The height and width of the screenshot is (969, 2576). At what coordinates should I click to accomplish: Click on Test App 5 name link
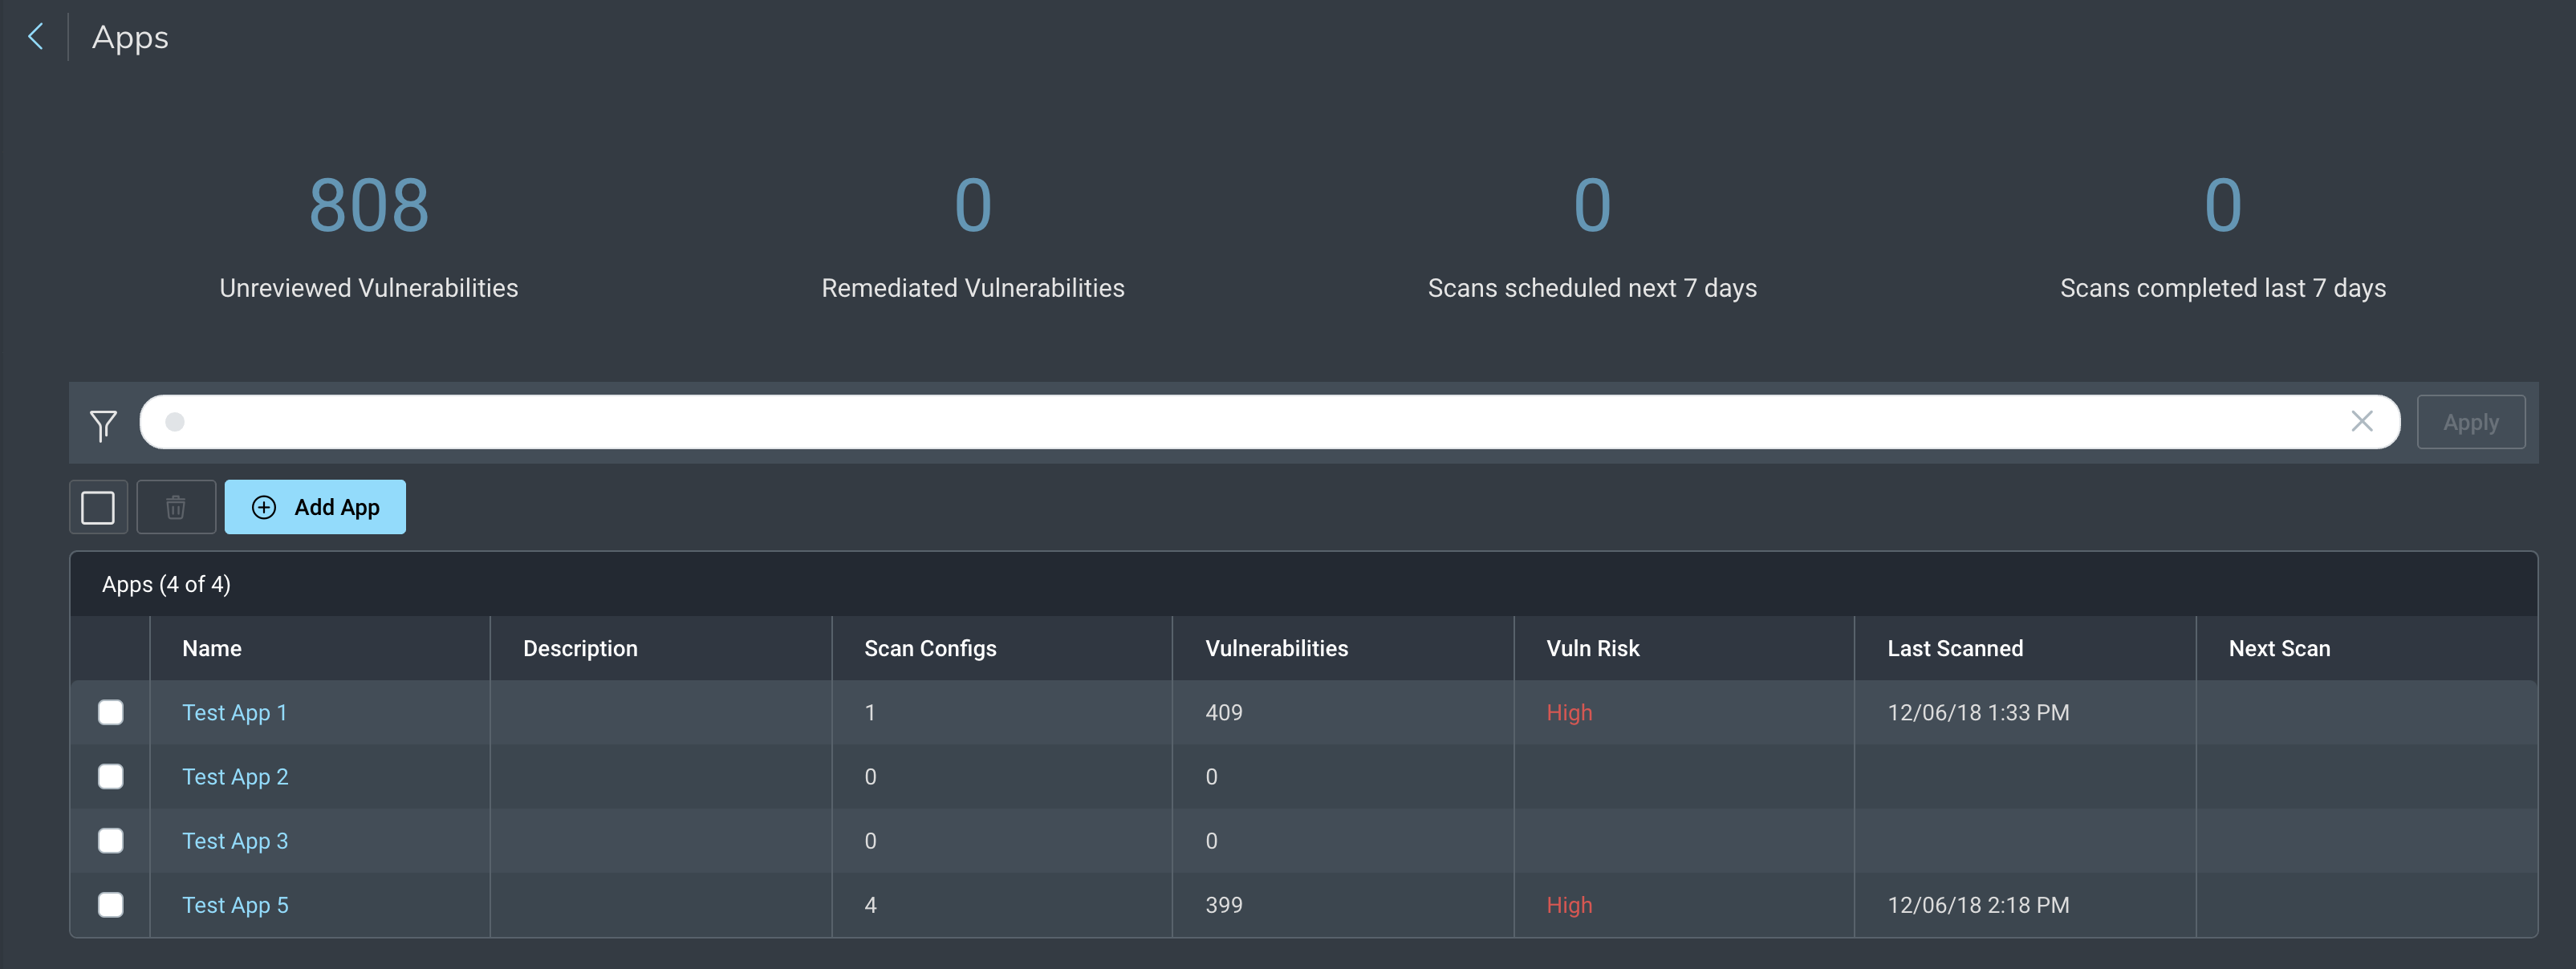click(x=235, y=903)
